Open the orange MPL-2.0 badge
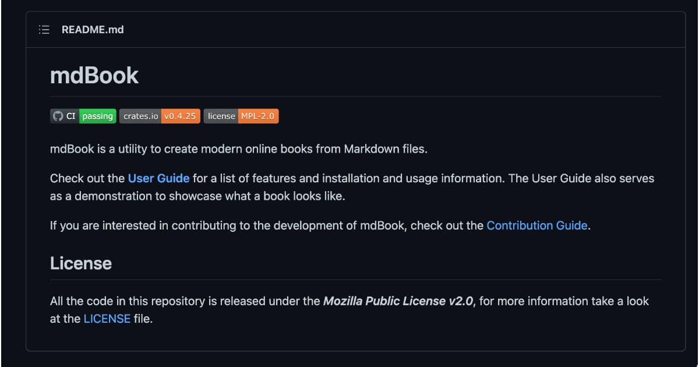Image resolution: width=699 pixels, height=367 pixels. point(257,117)
